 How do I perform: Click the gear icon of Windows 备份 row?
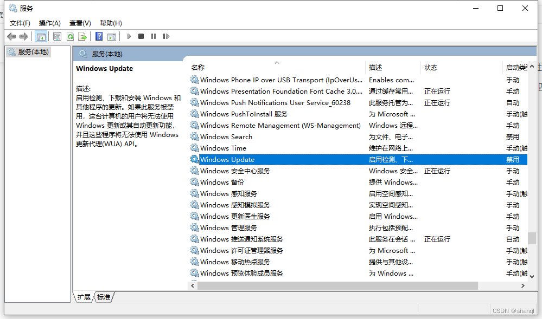195,183
